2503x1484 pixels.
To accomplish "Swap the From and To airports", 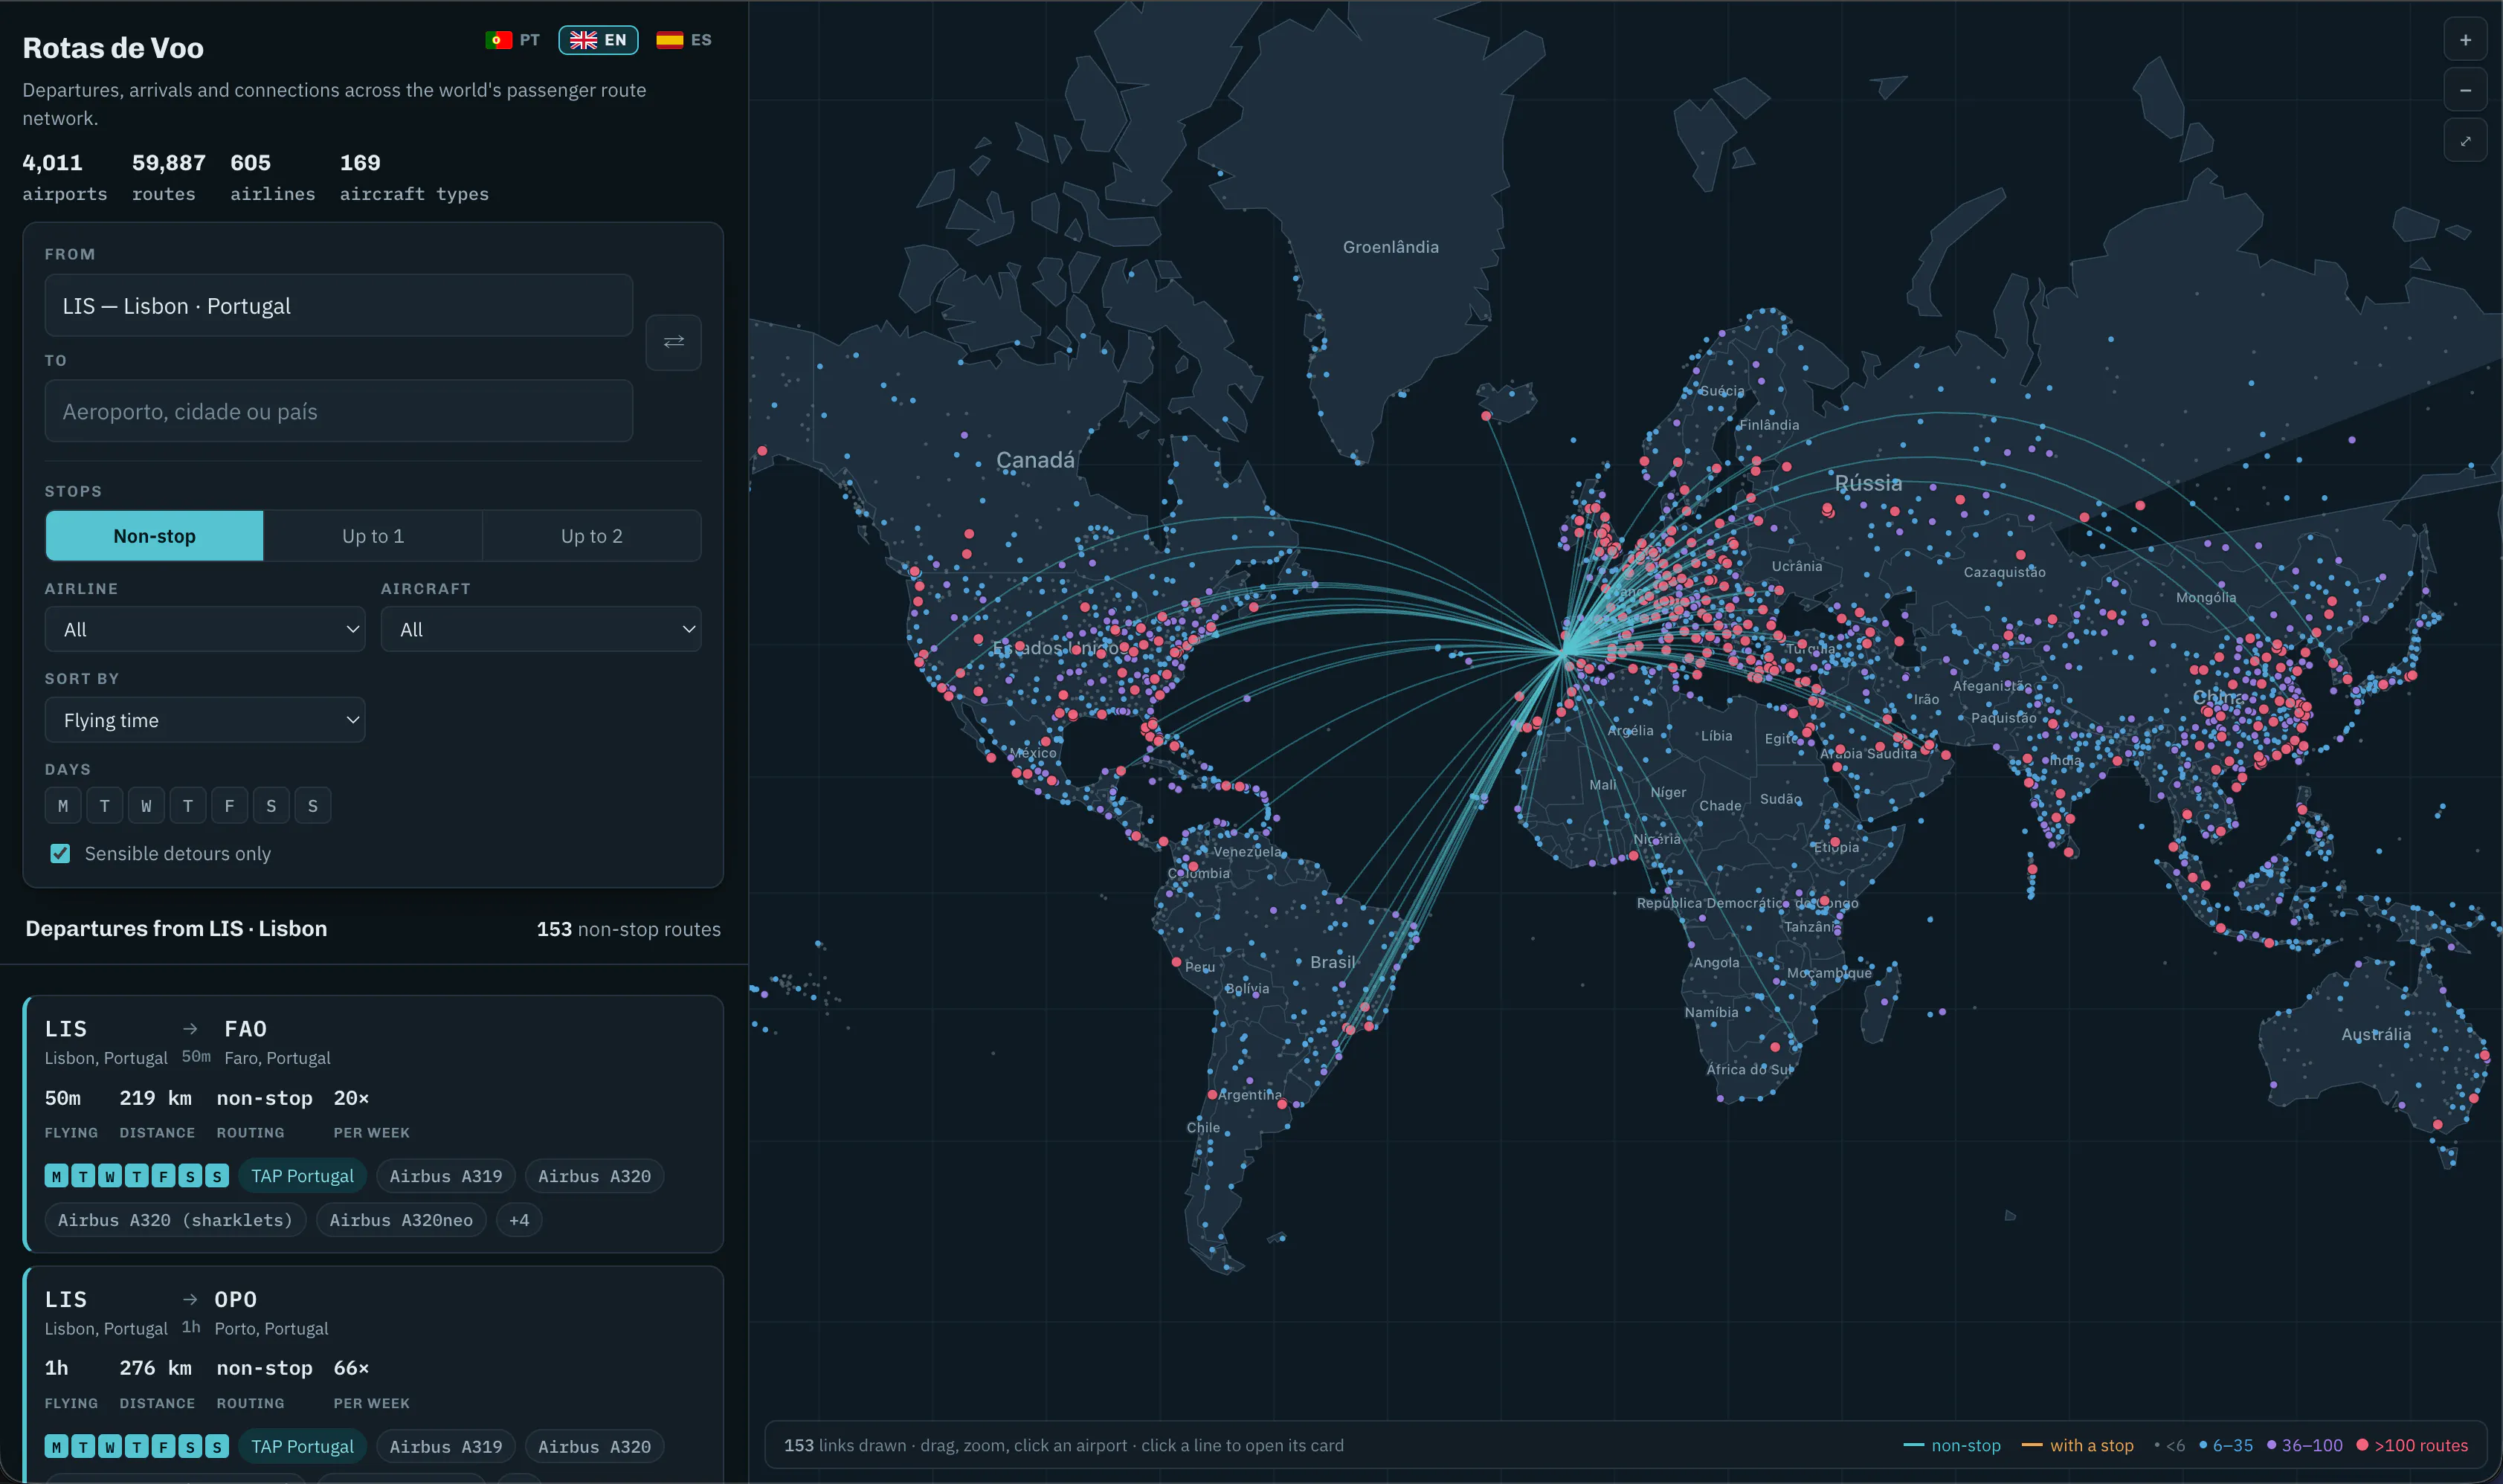I will (x=673, y=342).
